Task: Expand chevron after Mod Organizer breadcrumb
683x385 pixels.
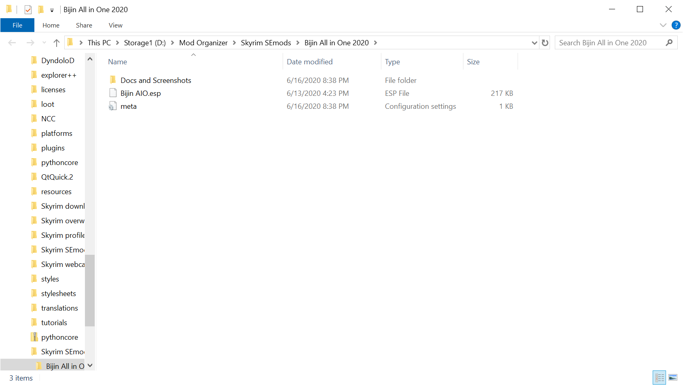Action: point(234,42)
